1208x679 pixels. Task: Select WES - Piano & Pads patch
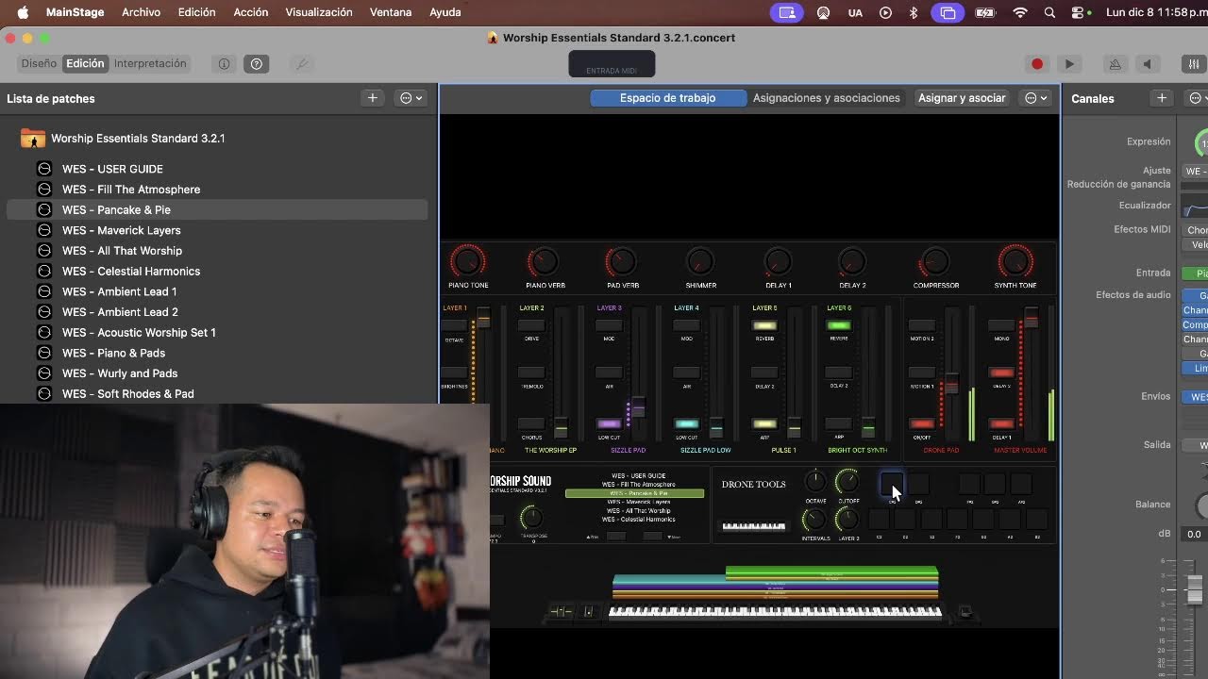point(217,353)
